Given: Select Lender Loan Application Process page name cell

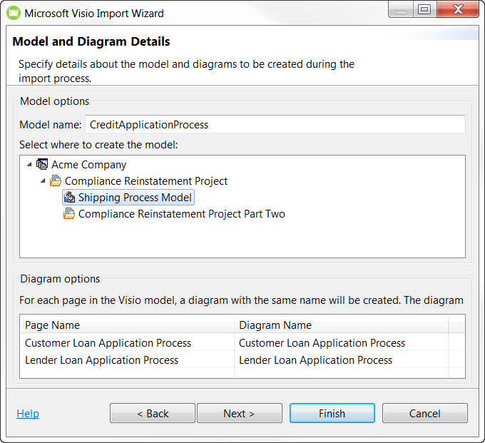Looking at the screenshot, I should click(127, 360).
